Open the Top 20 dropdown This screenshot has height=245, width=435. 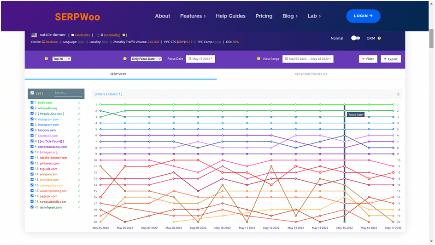[x=61, y=59]
